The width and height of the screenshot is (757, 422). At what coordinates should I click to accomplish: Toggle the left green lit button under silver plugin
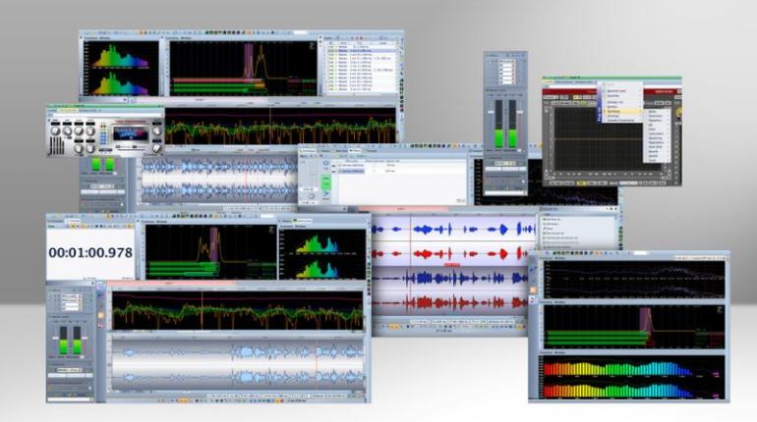pyautogui.click(x=96, y=166)
